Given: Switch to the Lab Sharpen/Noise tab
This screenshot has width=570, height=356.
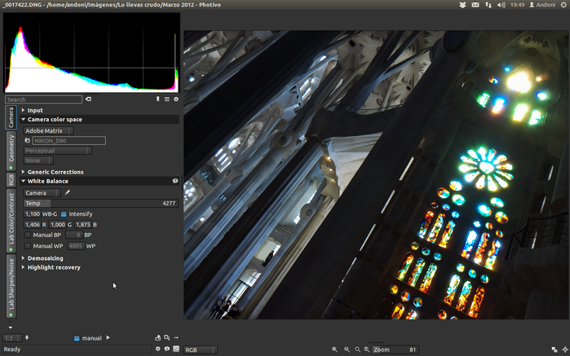Looking at the screenshot, I should [11, 286].
